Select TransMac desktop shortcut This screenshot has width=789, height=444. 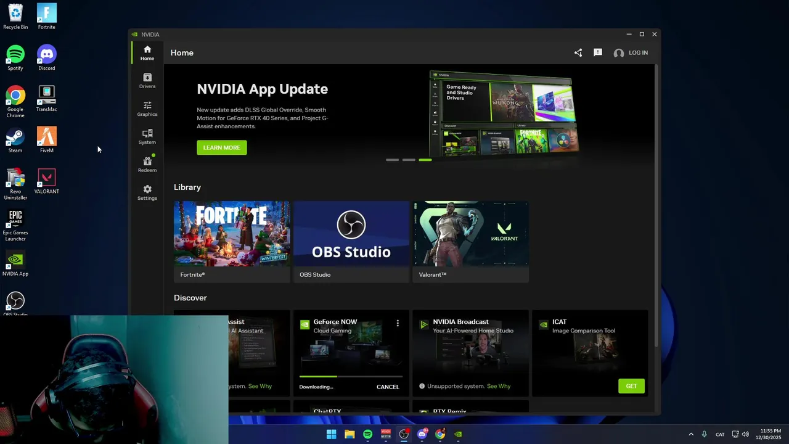coord(47,99)
